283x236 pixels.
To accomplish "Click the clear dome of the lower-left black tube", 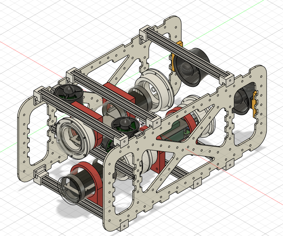I will click(x=67, y=191).
